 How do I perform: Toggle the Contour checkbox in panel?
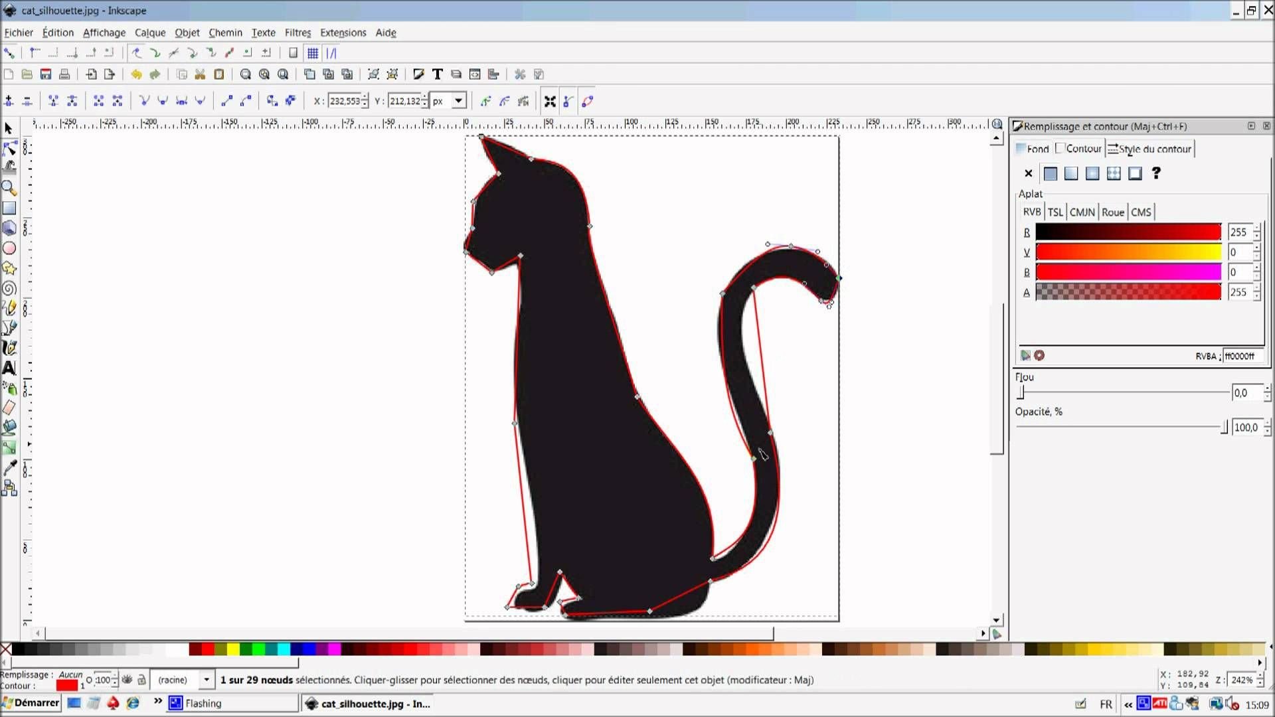(1059, 148)
